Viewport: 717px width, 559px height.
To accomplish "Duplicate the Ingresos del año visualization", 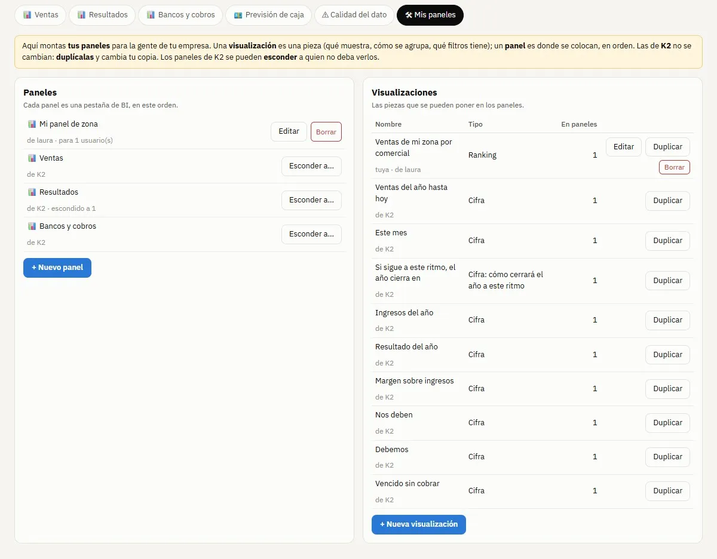I will 667,320.
